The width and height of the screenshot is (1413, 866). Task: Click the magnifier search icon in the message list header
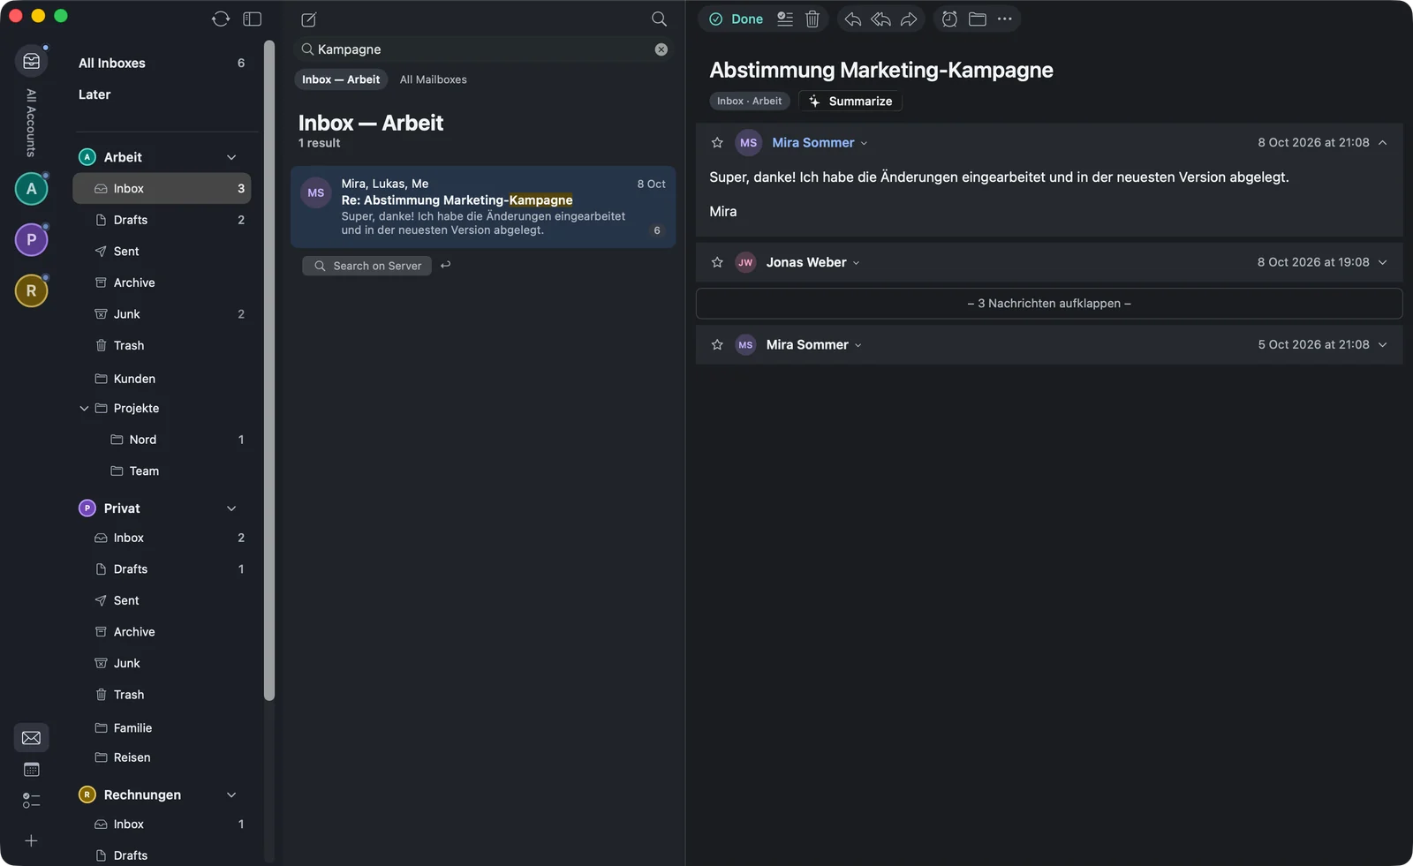coord(659,19)
